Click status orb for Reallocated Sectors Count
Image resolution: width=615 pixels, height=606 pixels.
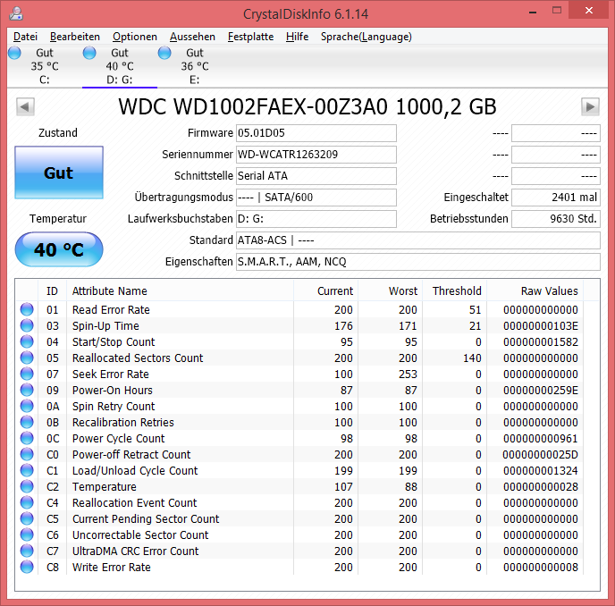[27, 358]
